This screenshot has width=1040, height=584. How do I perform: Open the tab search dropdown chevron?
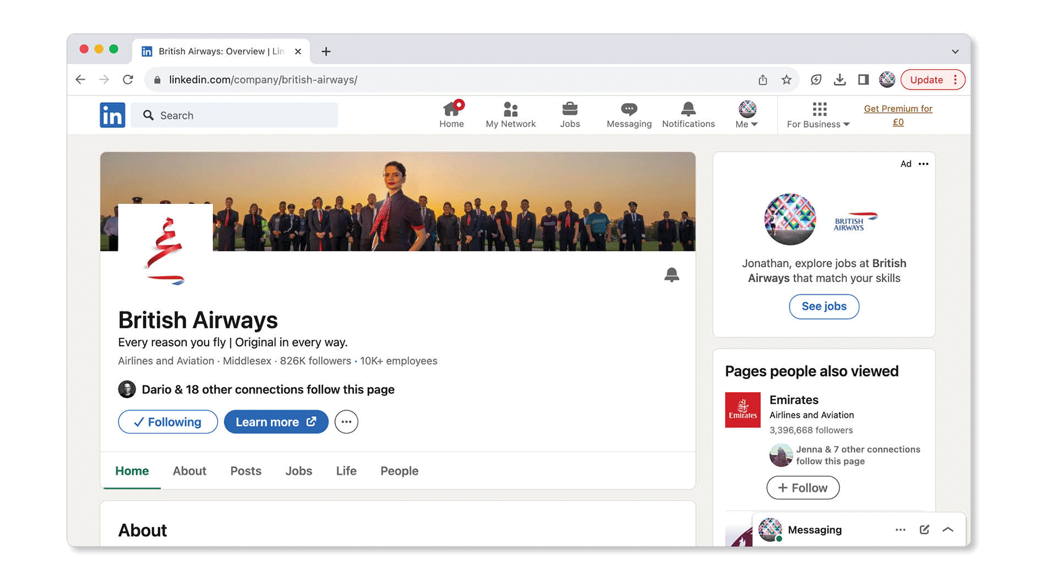click(955, 52)
